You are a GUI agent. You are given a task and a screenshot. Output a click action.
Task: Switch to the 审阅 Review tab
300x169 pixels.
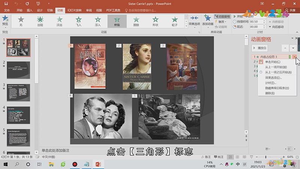pyautogui.click(x=89, y=11)
